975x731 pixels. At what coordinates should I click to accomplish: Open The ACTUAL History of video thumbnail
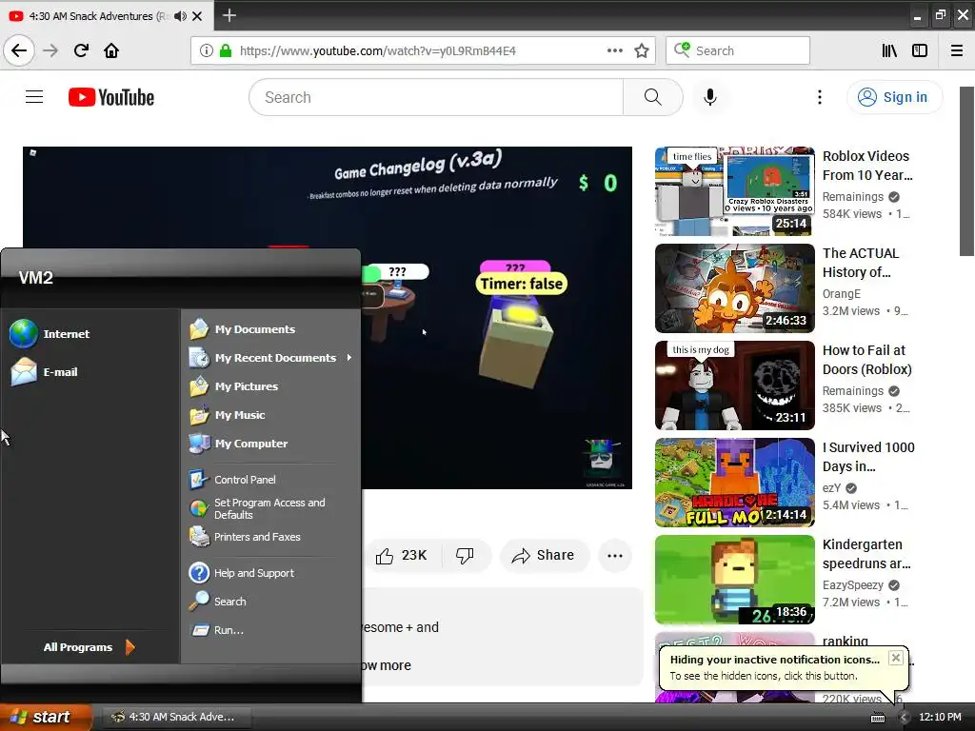(x=735, y=288)
